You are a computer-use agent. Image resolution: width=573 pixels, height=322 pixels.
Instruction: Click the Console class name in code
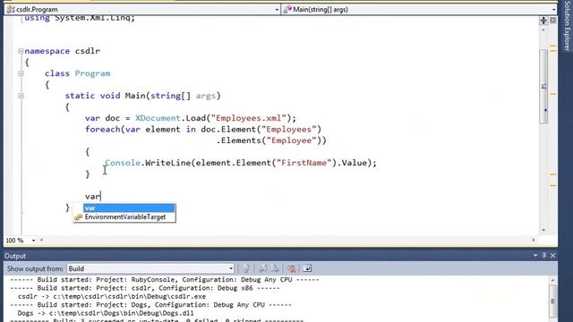click(x=123, y=163)
